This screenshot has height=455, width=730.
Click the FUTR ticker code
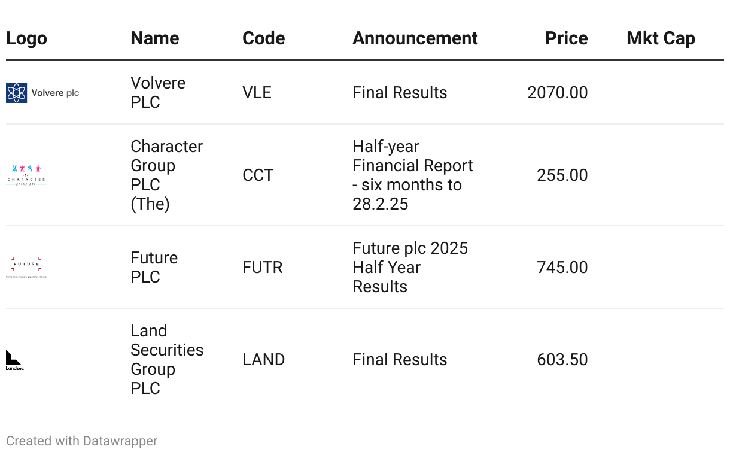coord(263,268)
